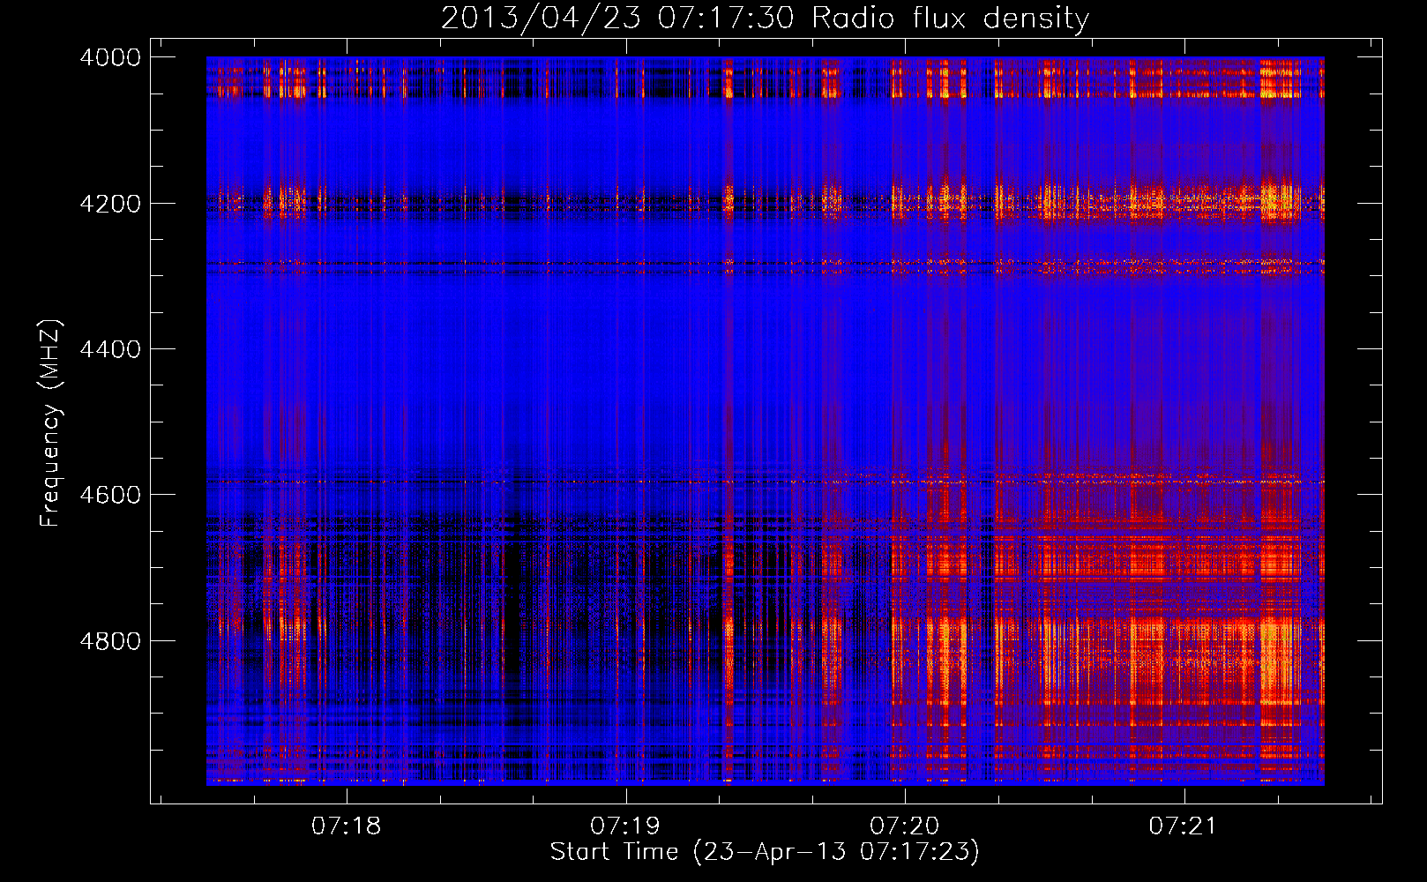The image size is (1427, 882).
Task: Click the 4400 frequency tick label
Action: [x=110, y=349]
